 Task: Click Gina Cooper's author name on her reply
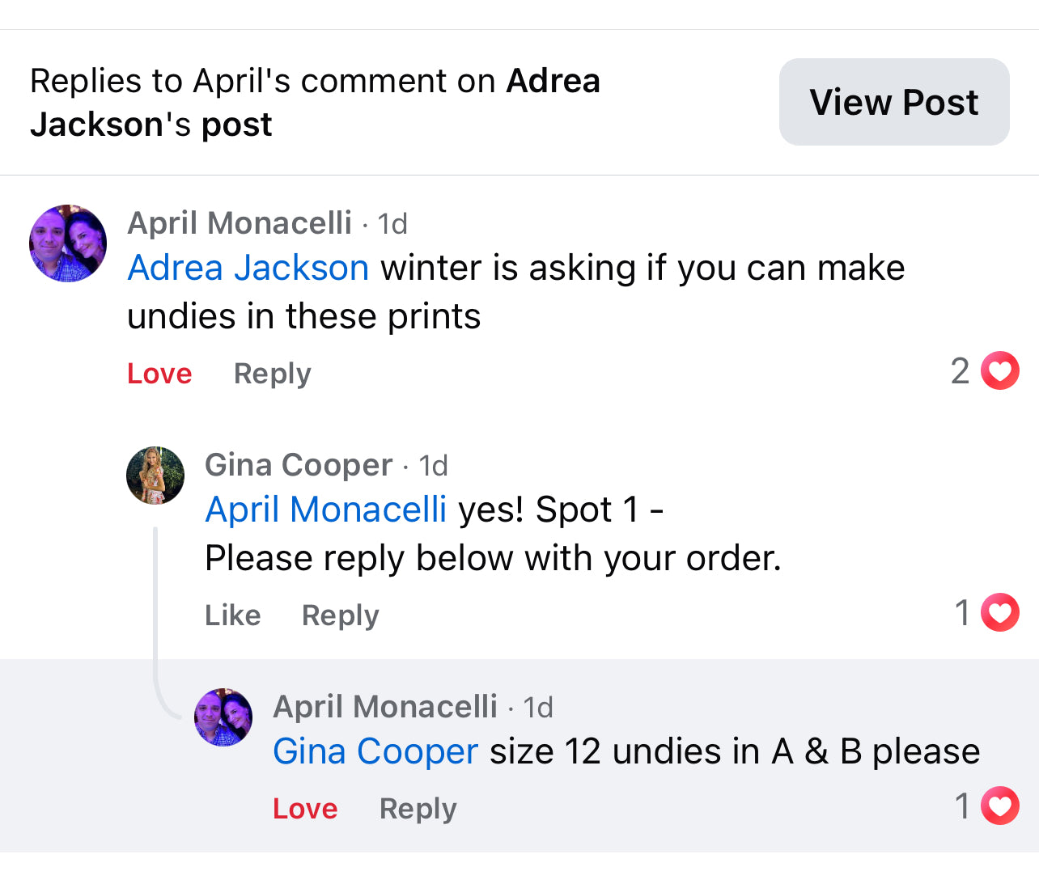(x=299, y=465)
